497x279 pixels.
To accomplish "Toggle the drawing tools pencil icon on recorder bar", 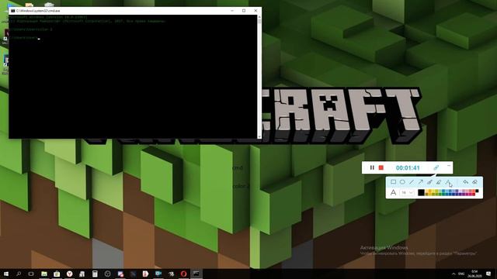I will click(x=436, y=167).
